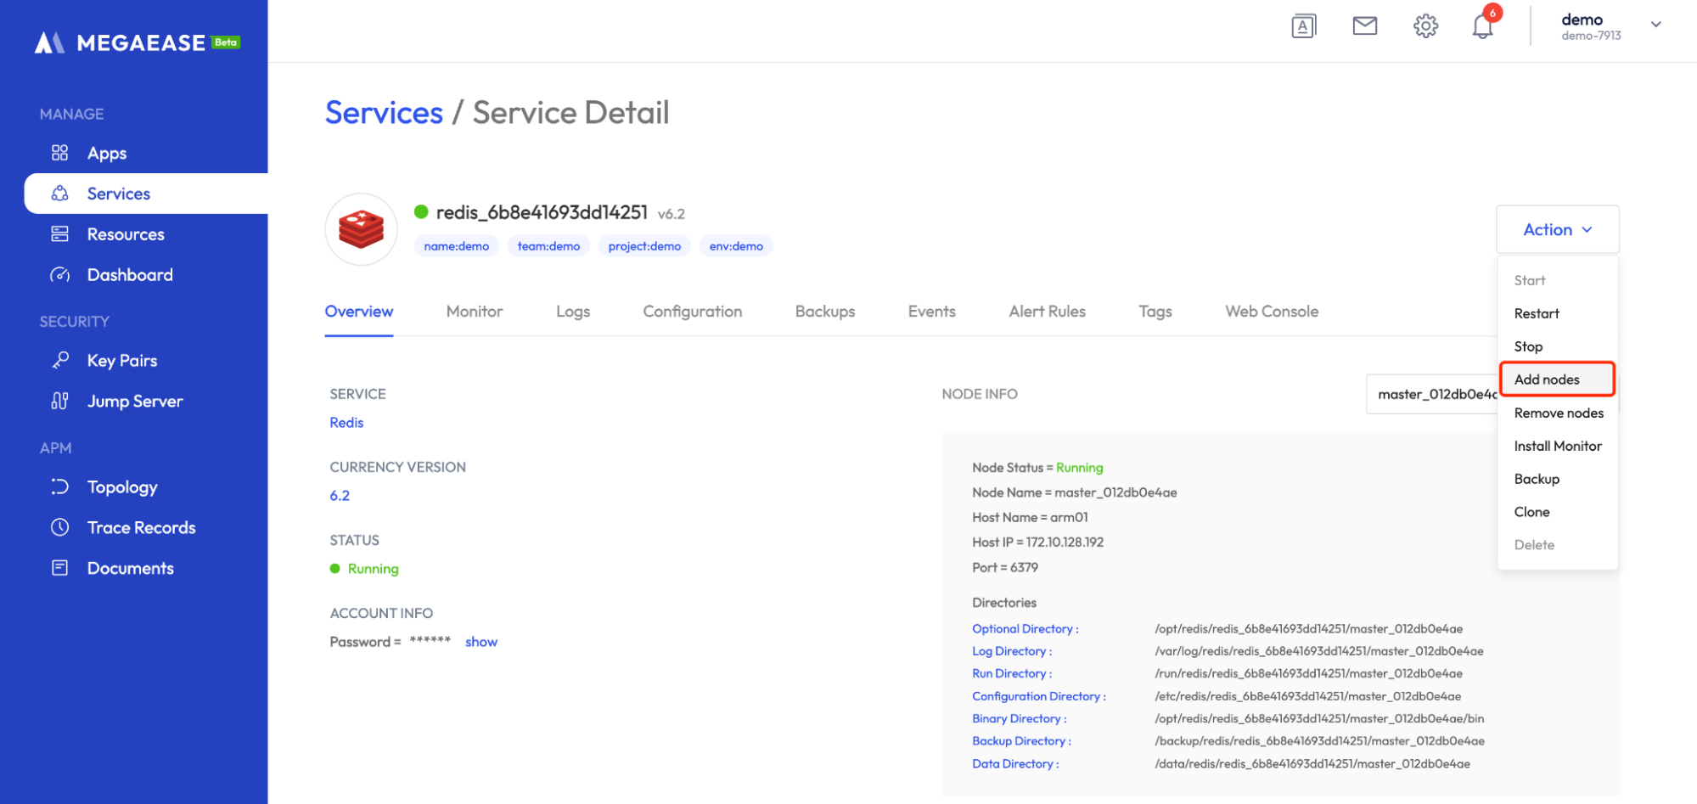Screen dimensions: 1697x804
Task: Open the Configuration tab
Action: tap(693, 312)
